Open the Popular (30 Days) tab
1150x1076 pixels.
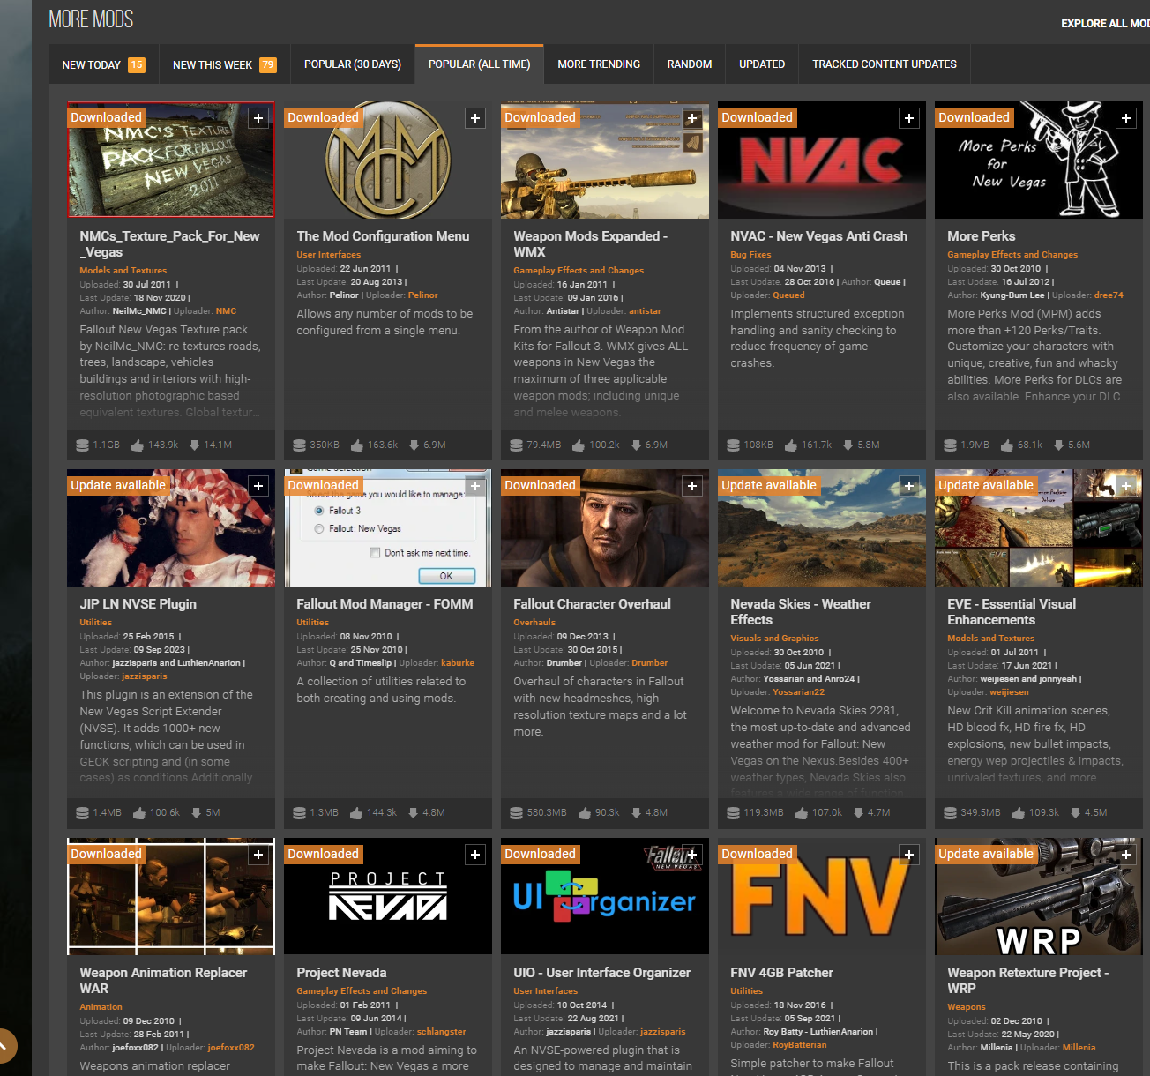352,64
